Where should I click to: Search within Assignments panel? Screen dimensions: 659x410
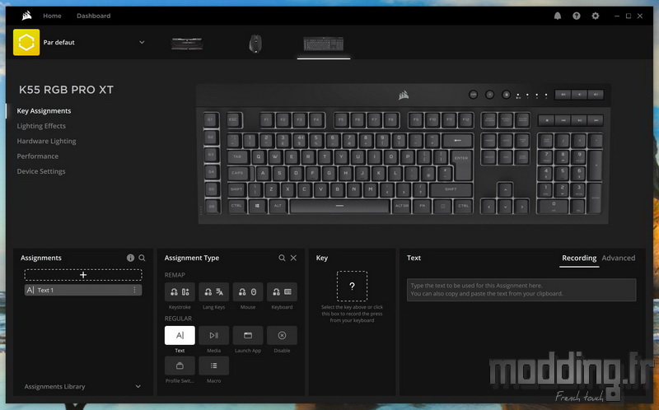(x=142, y=258)
